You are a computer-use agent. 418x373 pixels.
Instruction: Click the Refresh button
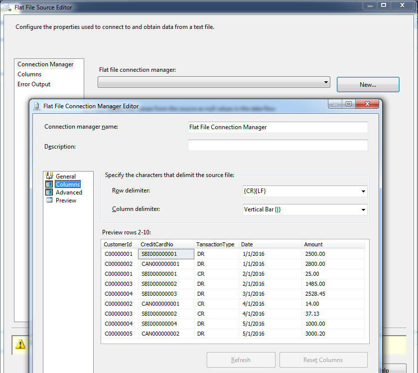tap(241, 360)
